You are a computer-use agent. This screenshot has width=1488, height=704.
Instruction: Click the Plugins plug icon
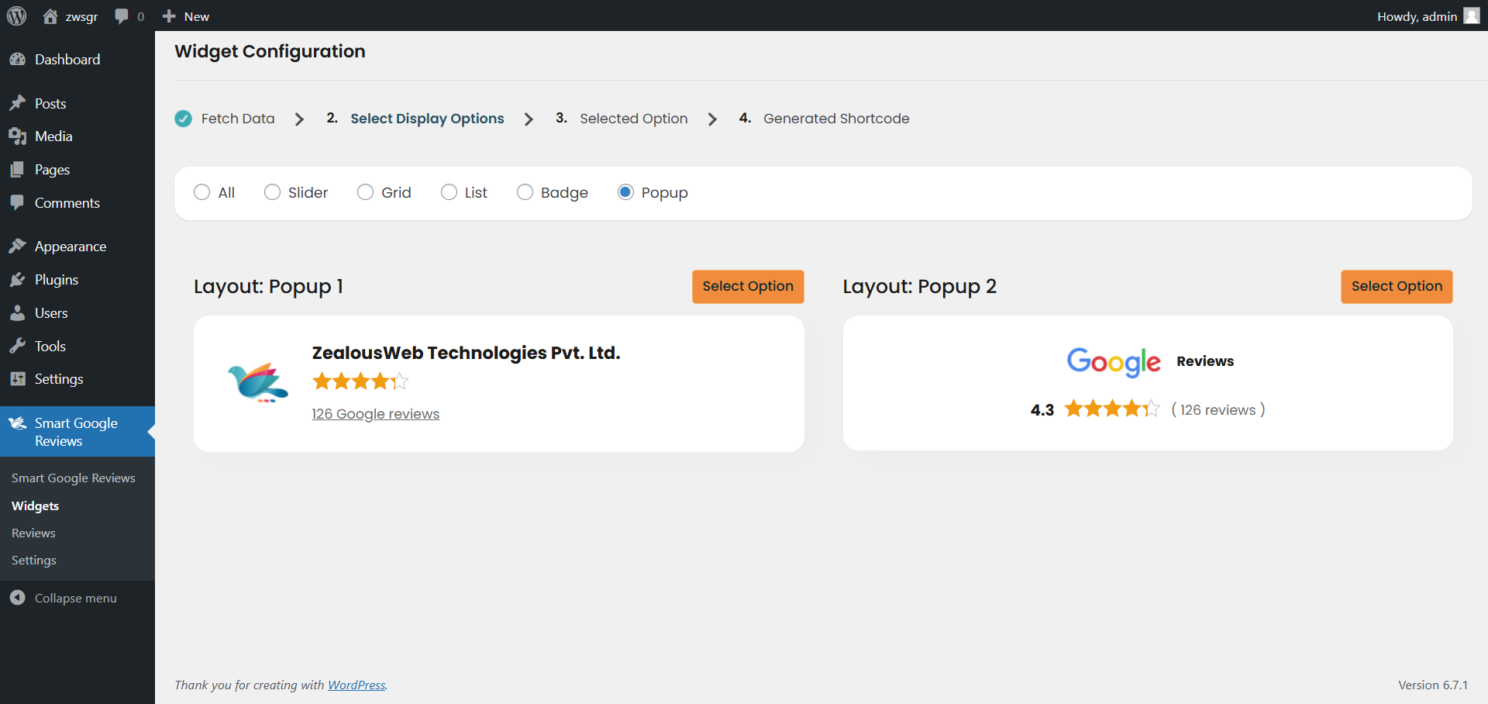tap(18, 280)
